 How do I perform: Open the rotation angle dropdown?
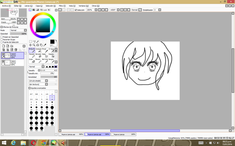point(118,10)
